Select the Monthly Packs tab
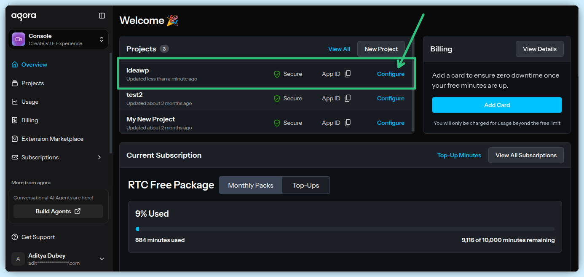Image resolution: width=584 pixels, height=277 pixels. click(x=251, y=185)
